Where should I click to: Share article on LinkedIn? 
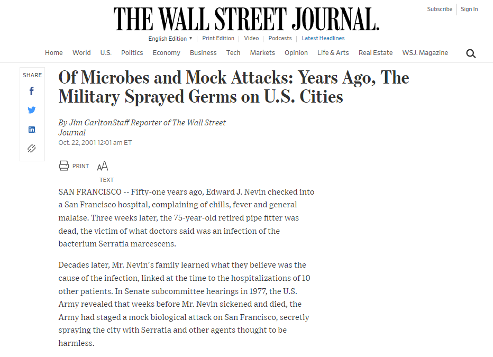(32, 130)
